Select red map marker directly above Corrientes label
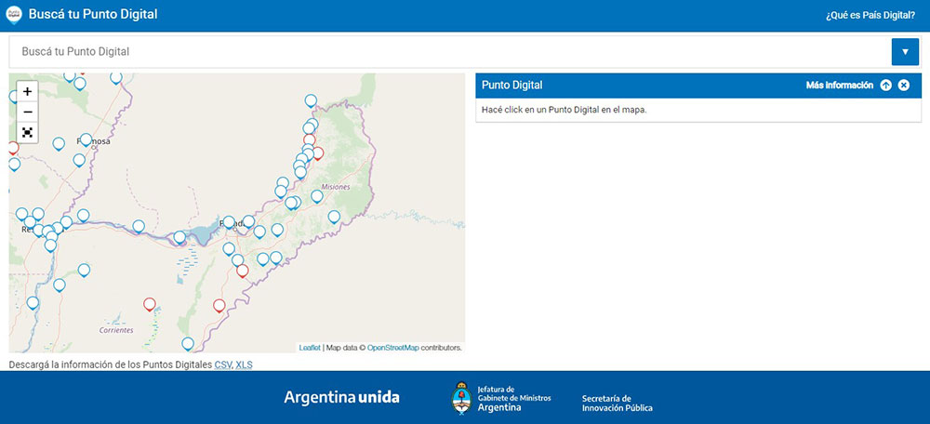This screenshot has width=930, height=424. 149,304
